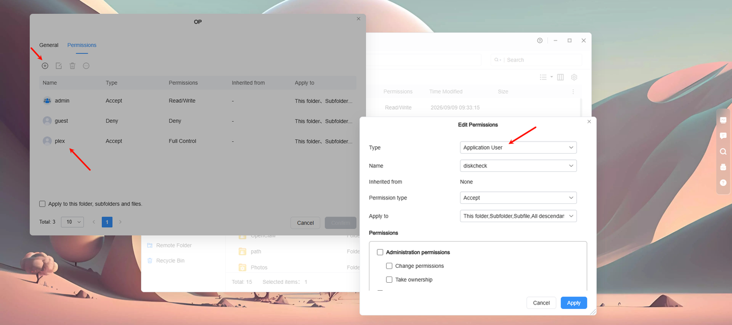Viewport: 732px width, 325px height.
Task: Click the edit permission pencil icon
Action: pyautogui.click(x=59, y=66)
